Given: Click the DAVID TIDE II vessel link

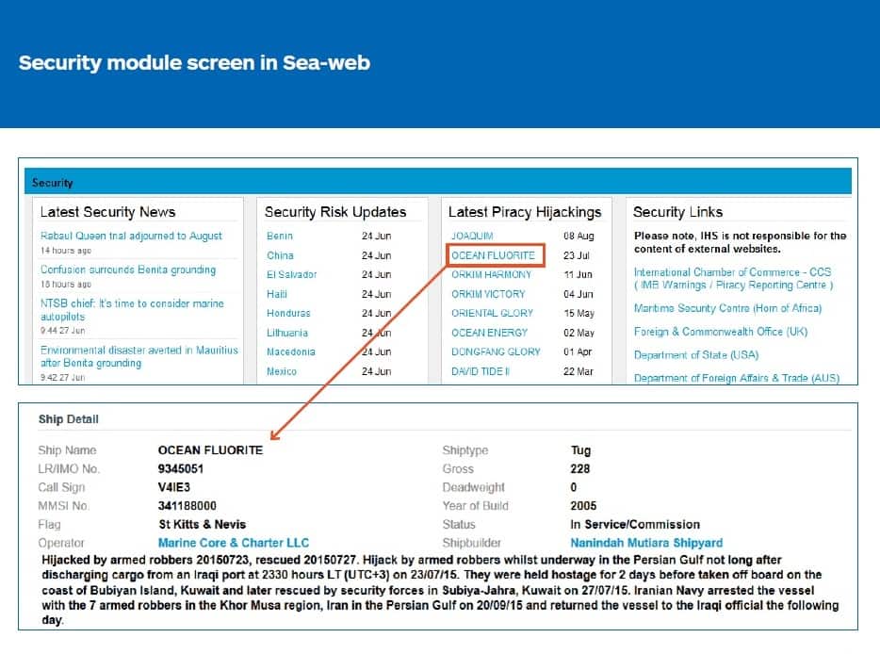Looking at the screenshot, I should [x=480, y=371].
